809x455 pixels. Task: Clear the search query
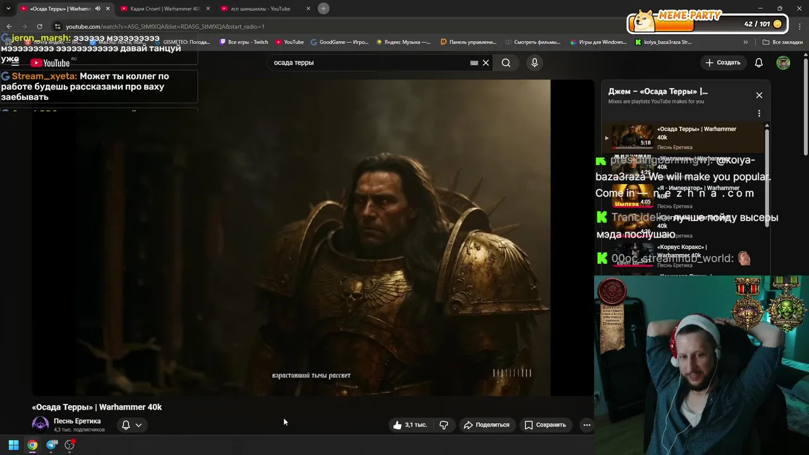(485, 63)
